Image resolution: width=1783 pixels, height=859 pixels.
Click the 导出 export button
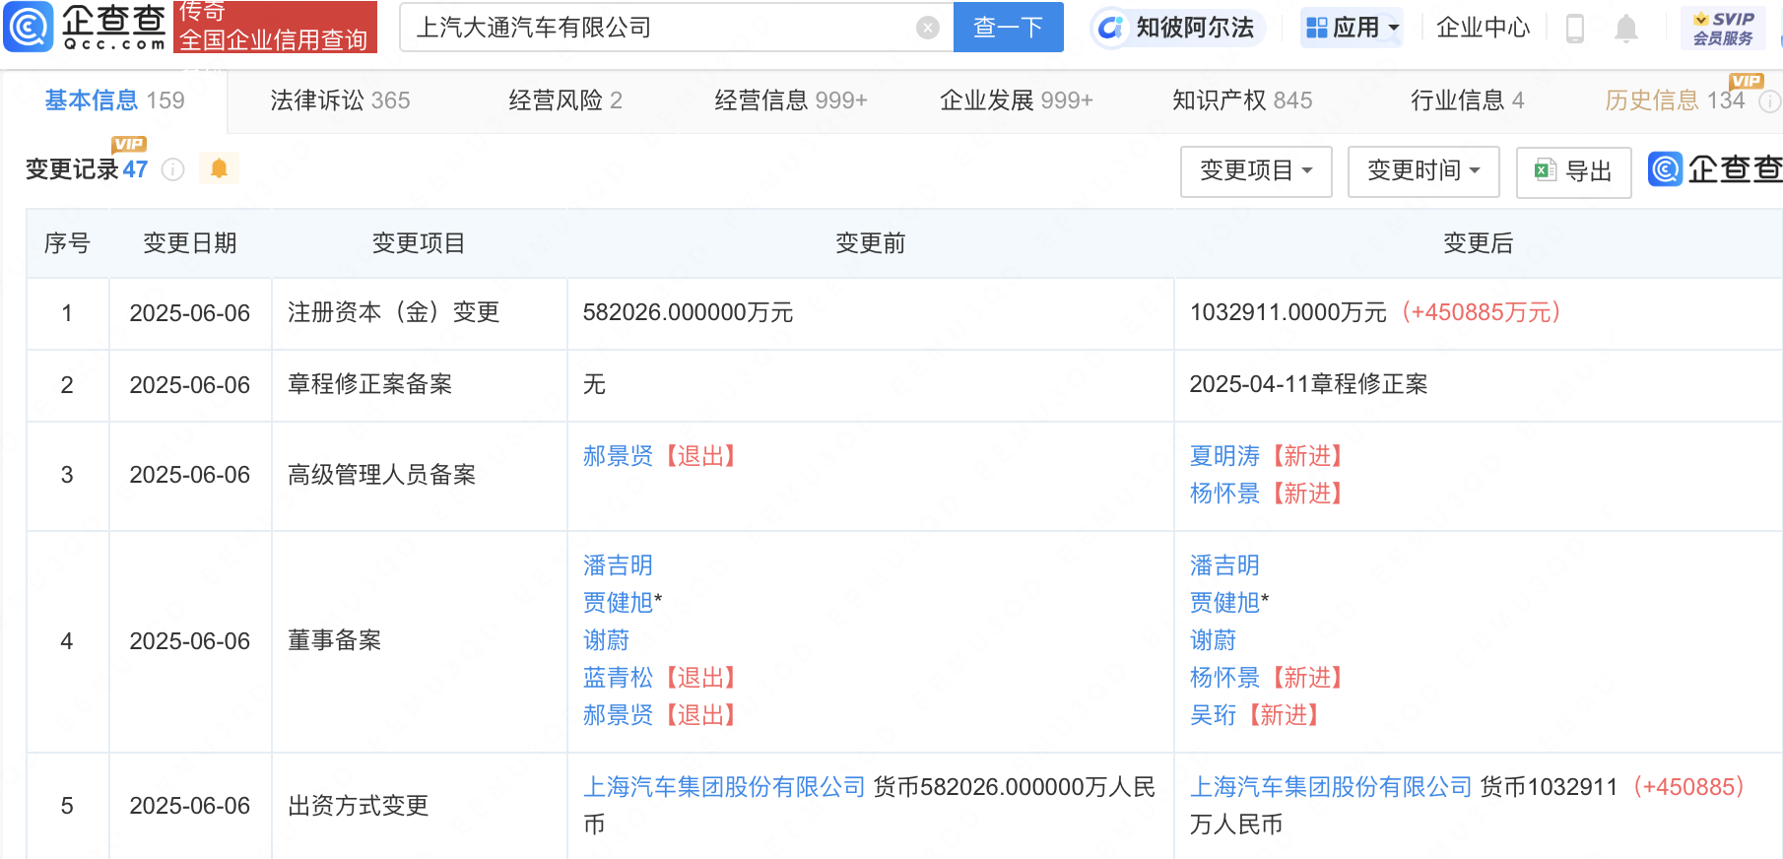[1573, 171]
